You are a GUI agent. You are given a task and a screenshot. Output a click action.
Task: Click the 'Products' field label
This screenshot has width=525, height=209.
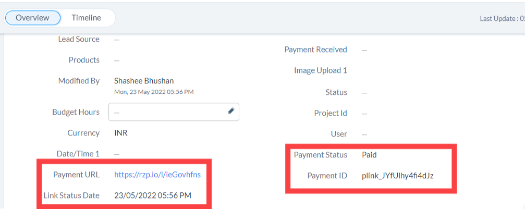click(x=84, y=60)
